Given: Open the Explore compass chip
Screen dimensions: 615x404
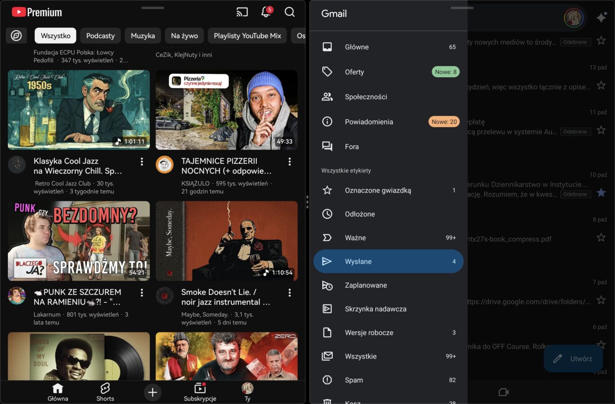Looking at the screenshot, I should pyautogui.click(x=16, y=35).
